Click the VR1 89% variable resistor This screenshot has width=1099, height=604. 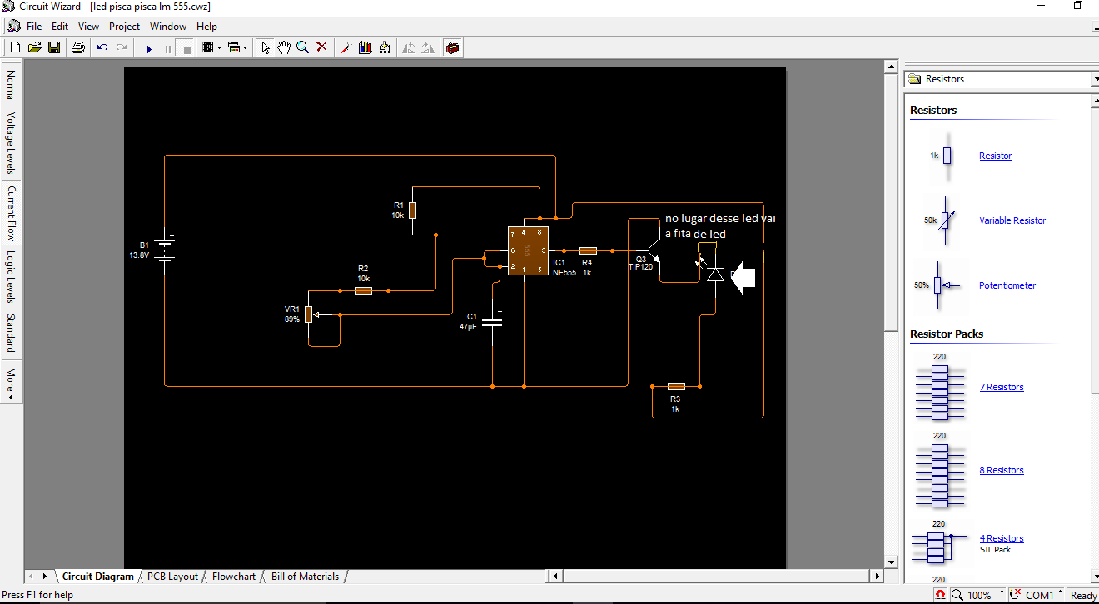pos(309,314)
